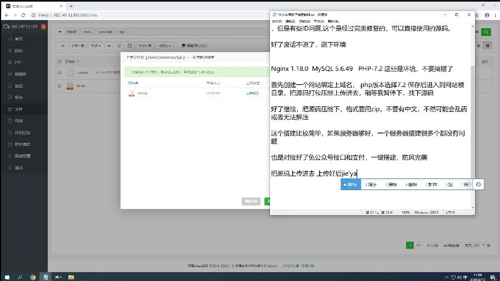
Task: Click the tsi.zip archive file icon
Action: [70, 85]
